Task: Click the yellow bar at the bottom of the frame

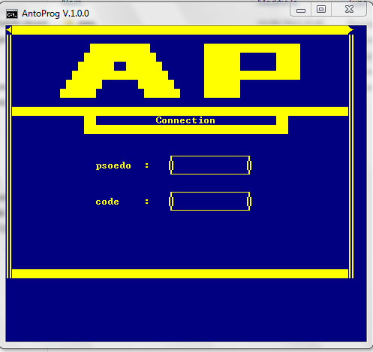Action: (x=180, y=274)
